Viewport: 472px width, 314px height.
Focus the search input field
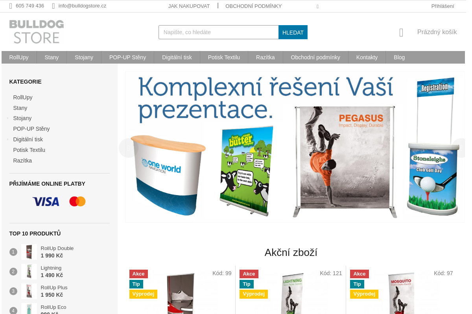coord(219,32)
